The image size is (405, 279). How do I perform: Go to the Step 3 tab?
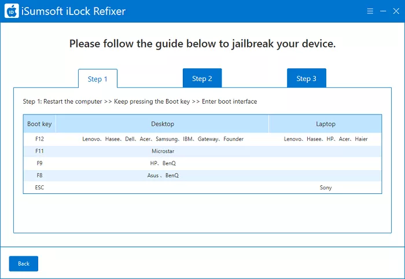pos(306,79)
